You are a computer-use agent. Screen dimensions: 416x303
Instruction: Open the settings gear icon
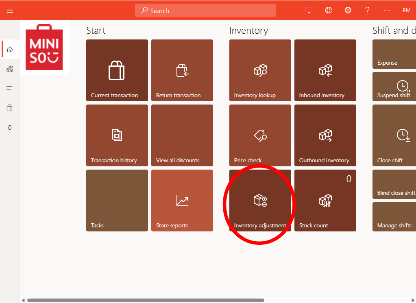(x=348, y=11)
